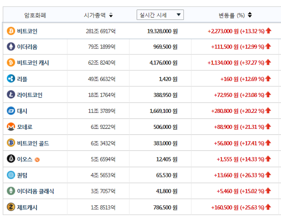Click the Bitcoin Gold logo icon
The image size is (281, 217).
tap(11, 143)
